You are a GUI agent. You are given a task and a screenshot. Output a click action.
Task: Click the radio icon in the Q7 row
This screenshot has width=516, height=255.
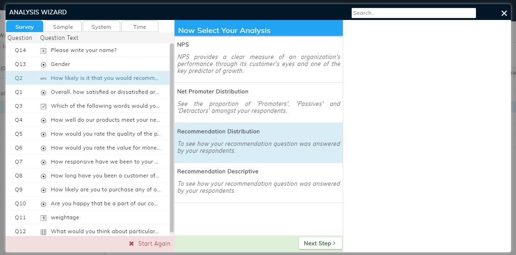coord(43,162)
